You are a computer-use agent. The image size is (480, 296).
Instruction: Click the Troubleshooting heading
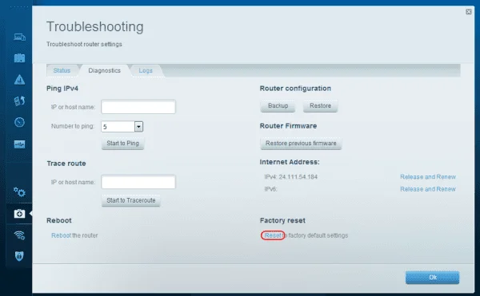click(95, 27)
